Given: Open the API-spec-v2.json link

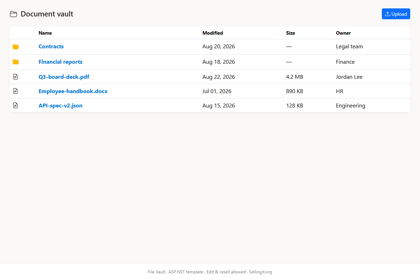Looking at the screenshot, I should 61,106.
